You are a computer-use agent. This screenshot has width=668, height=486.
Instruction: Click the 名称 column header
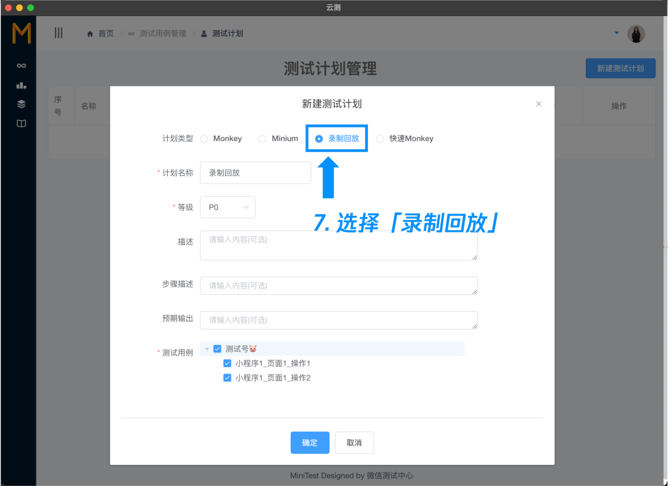(88, 106)
